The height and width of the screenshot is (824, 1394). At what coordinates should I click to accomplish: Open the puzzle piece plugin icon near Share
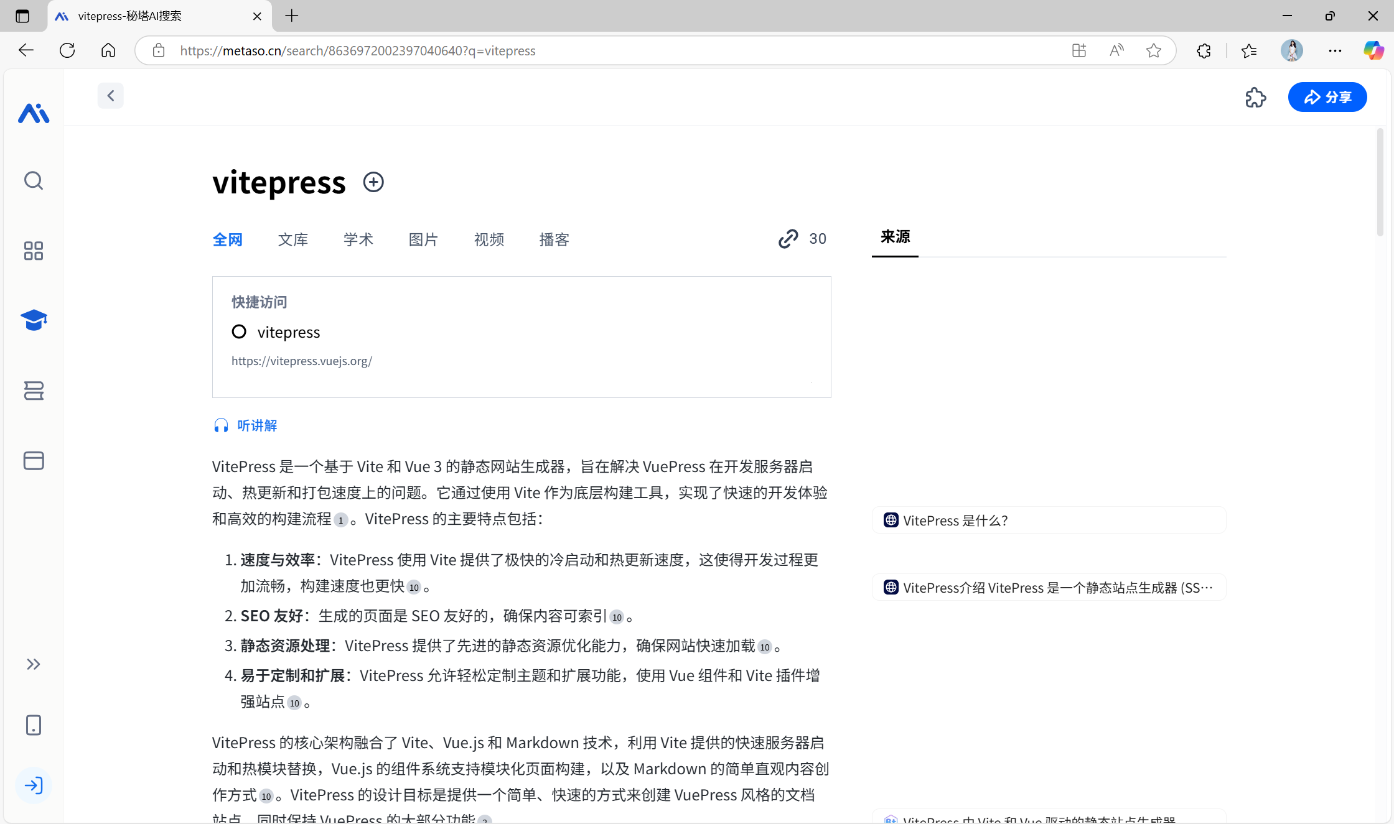pos(1256,98)
